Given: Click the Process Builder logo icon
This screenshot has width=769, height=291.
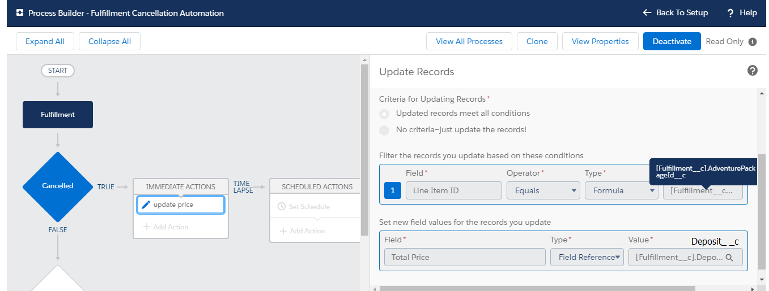Looking at the screenshot, I should pyautogui.click(x=20, y=13).
